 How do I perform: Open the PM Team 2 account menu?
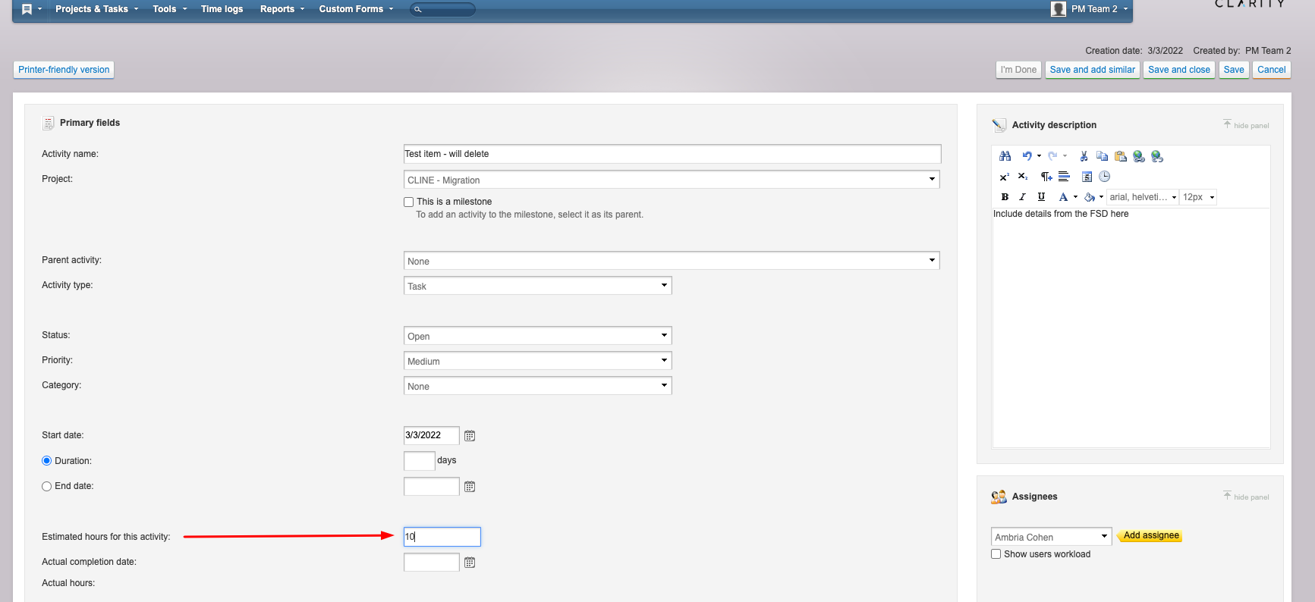(1100, 9)
